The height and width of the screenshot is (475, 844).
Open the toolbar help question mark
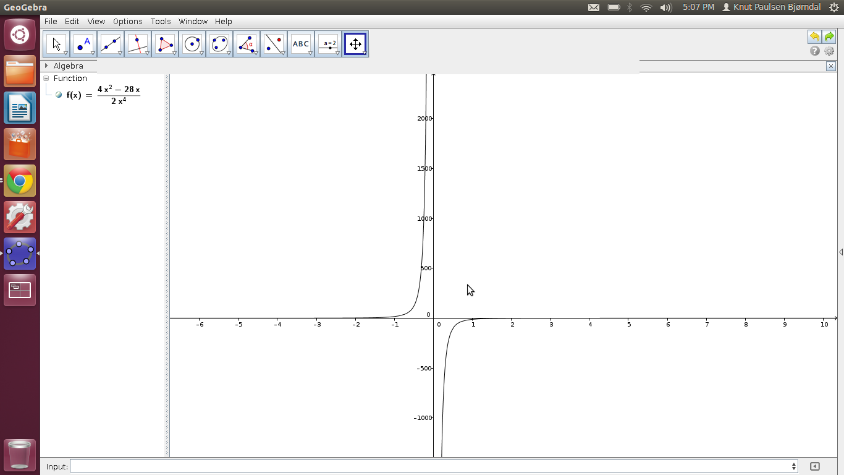815,51
